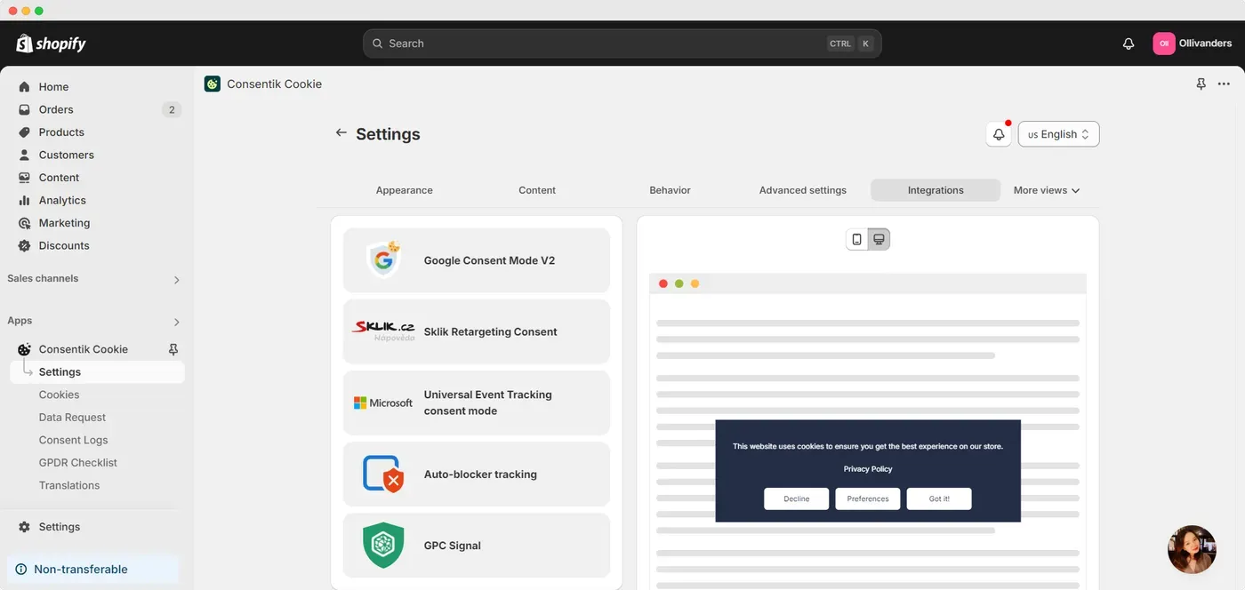
Task: Switch to the Behavior tab
Action: [670, 190]
